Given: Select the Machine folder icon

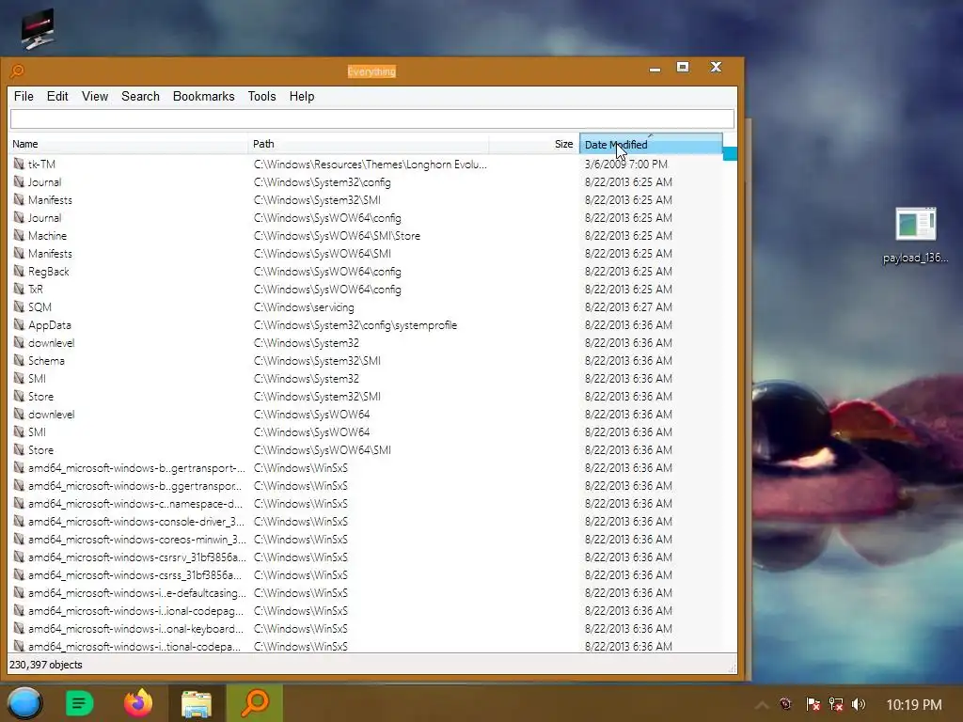Looking at the screenshot, I should tap(19, 235).
